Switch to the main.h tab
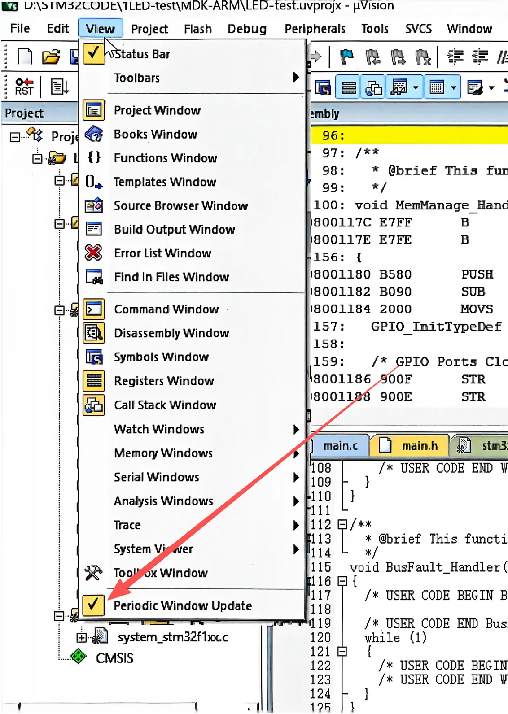 pyautogui.click(x=419, y=446)
